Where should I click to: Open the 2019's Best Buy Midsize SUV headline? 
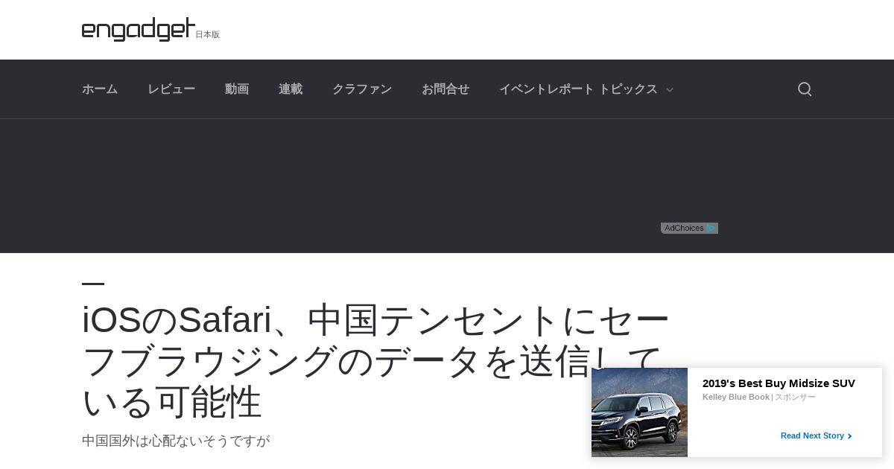coord(779,383)
